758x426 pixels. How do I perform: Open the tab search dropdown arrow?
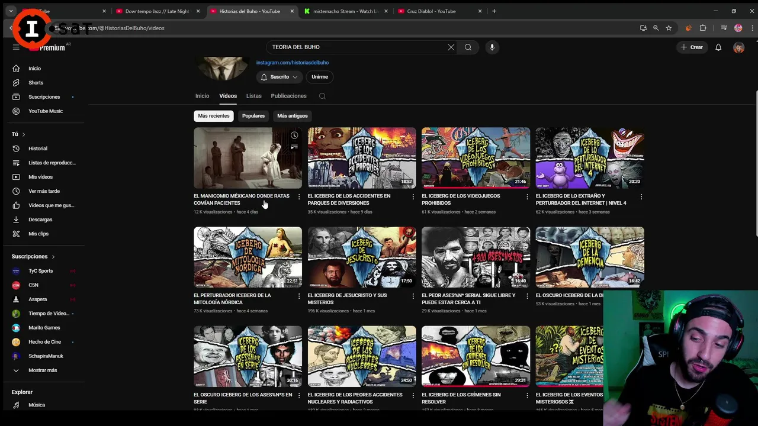11,11
